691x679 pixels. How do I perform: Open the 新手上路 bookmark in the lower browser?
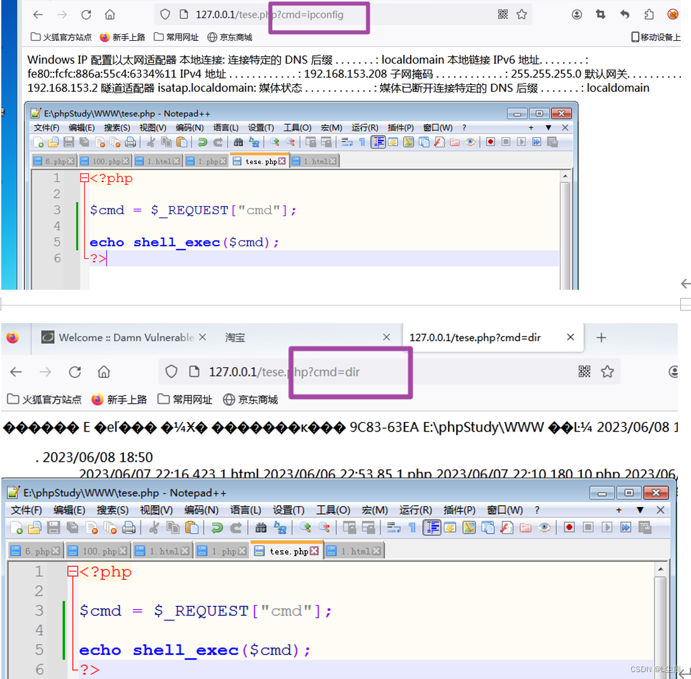tap(119, 399)
